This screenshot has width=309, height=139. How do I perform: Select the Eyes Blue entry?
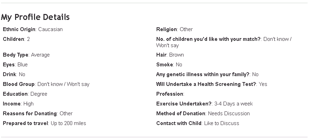(15, 65)
